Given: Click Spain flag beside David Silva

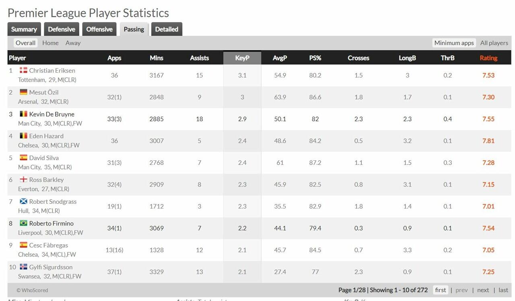Looking at the screenshot, I should (23, 158).
